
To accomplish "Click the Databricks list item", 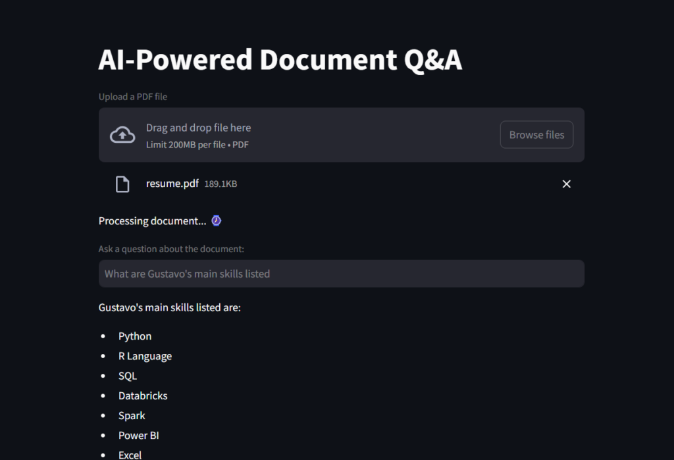I will click(143, 396).
